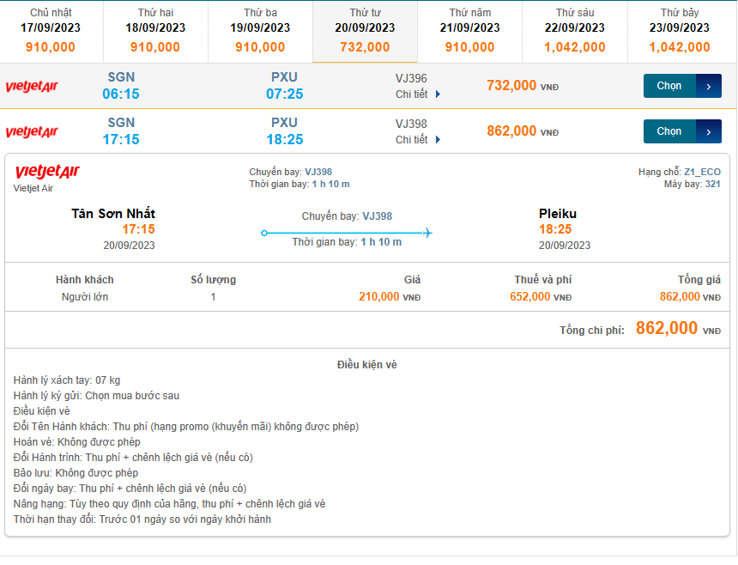Click the arrow icon on VJ398 Chọn button
Viewport: 738px width, 565px height.
(x=708, y=131)
